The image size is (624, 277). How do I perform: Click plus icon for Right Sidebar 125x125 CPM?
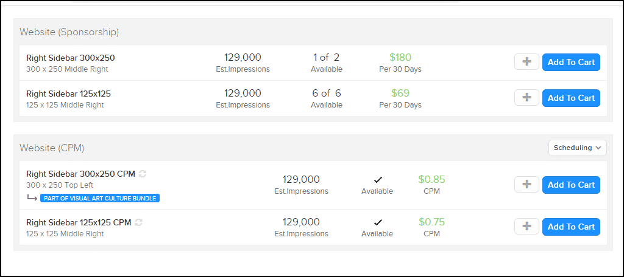tap(526, 226)
